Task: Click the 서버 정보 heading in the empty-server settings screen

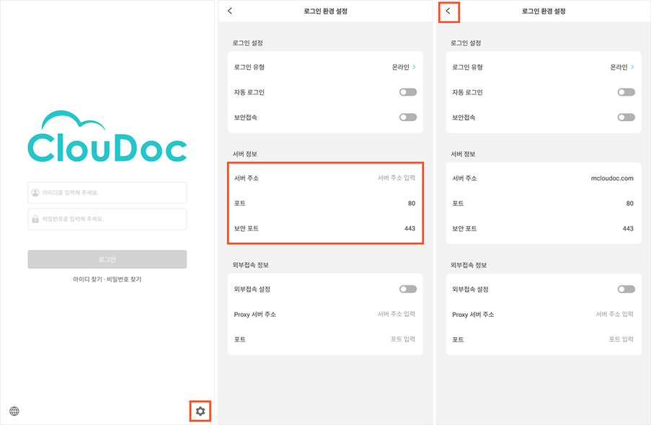Action: pos(245,154)
